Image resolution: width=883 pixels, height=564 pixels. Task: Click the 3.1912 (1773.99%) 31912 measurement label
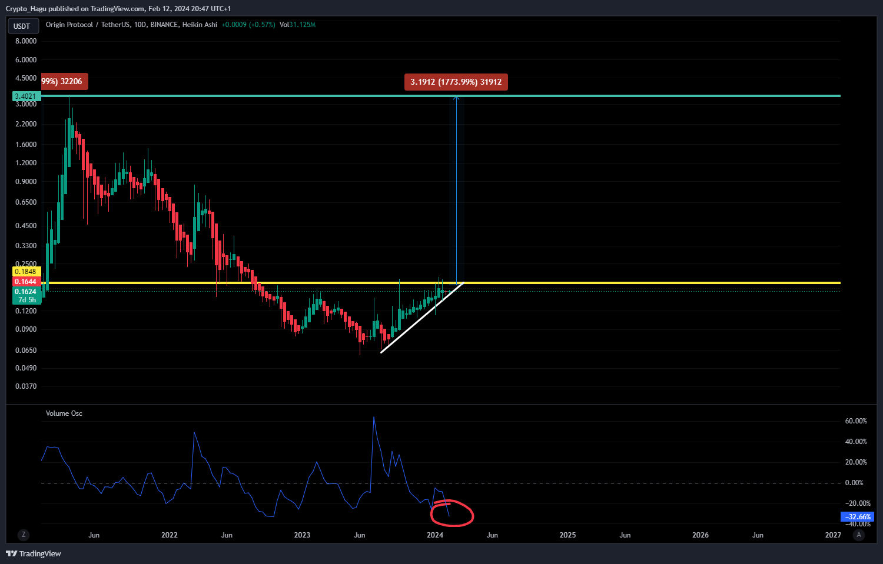coord(456,82)
